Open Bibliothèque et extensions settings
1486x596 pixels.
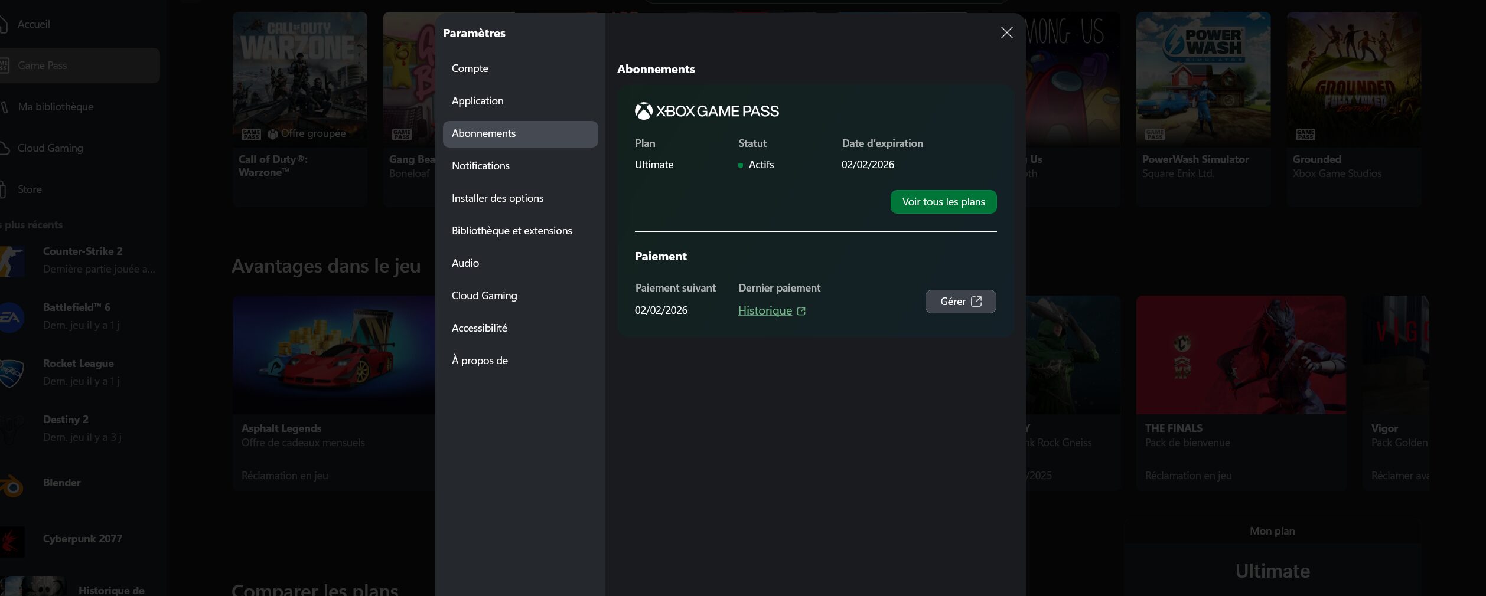click(x=511, y=231)
